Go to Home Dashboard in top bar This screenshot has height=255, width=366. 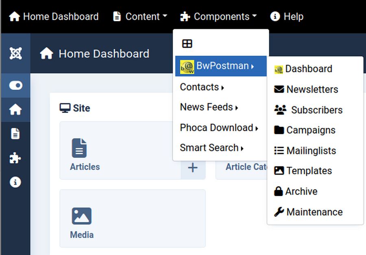click(x=54, y=17)
